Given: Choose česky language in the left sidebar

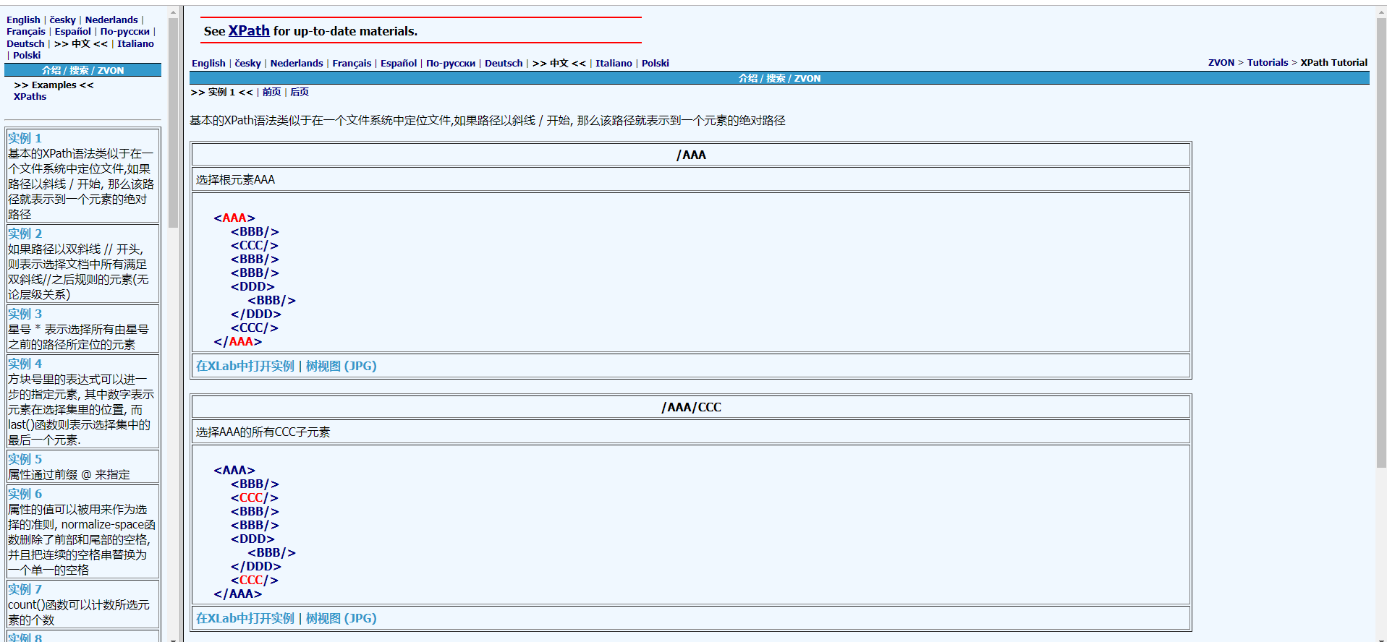Looking at the screenshot, I should click(62, 20).
